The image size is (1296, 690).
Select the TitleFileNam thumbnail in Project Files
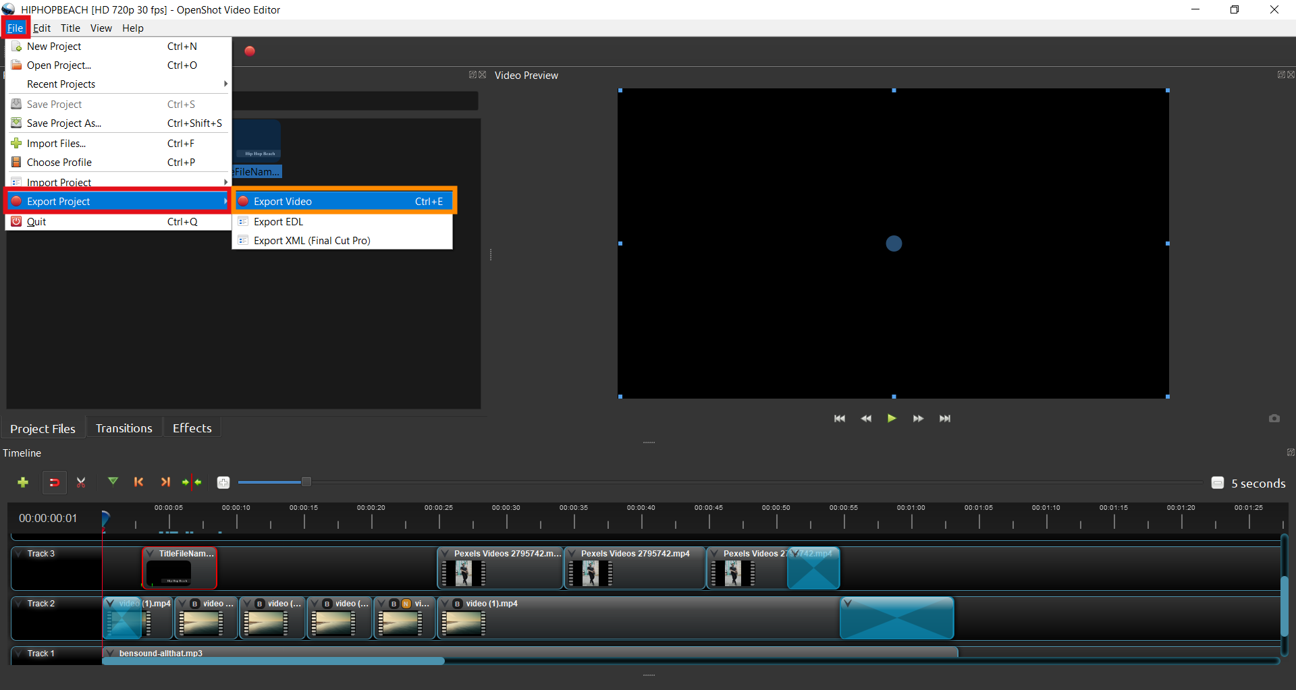tap(256, 142)
